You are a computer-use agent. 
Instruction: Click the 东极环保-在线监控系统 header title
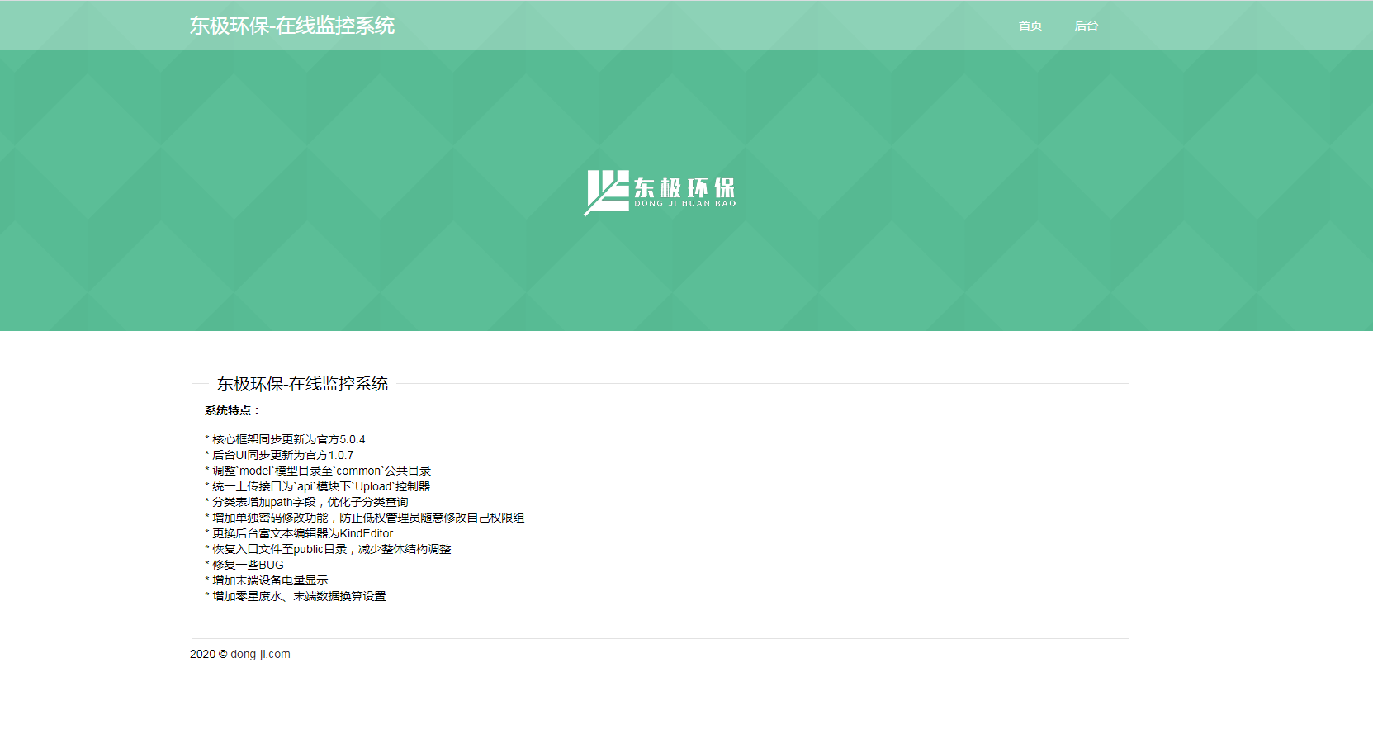(292, 26)
